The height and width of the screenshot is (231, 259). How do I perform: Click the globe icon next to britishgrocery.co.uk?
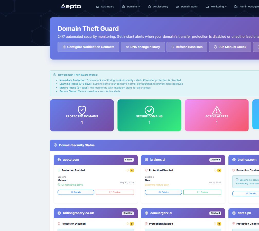click(59, 213)
